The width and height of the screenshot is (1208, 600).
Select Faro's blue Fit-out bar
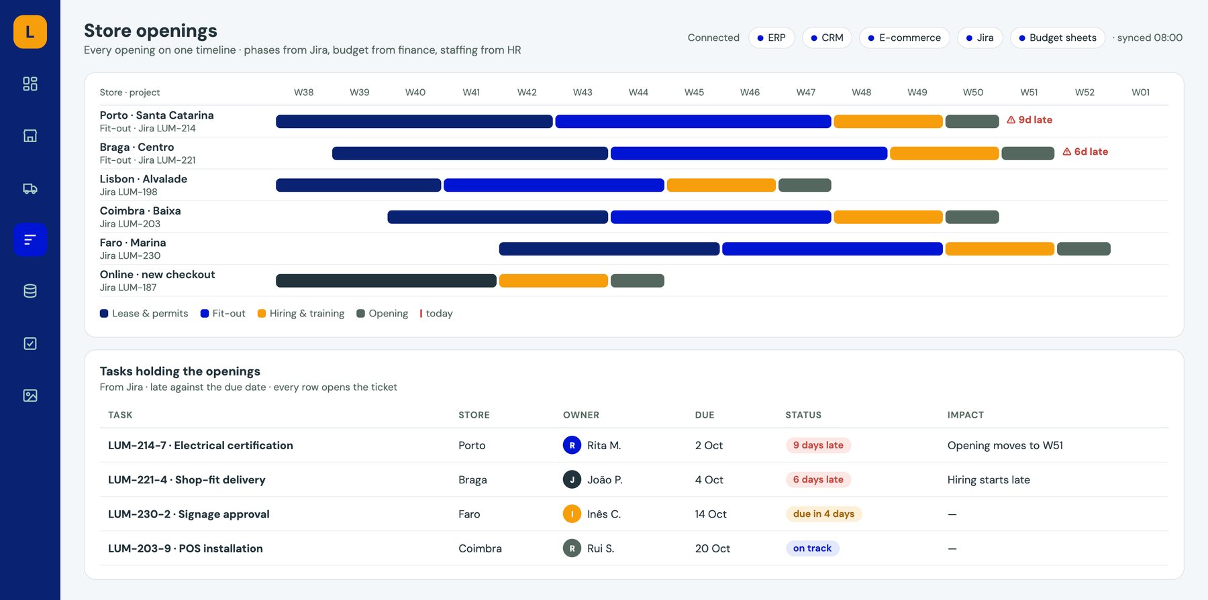[x=832, y=249]
